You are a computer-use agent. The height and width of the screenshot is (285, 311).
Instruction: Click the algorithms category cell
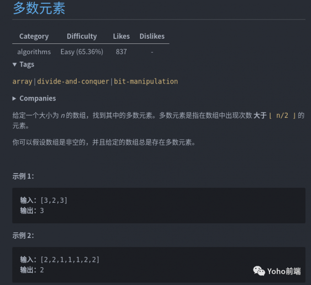point(34,52)
